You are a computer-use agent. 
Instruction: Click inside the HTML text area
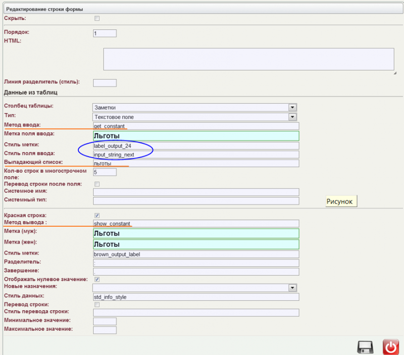click(248, 59)
